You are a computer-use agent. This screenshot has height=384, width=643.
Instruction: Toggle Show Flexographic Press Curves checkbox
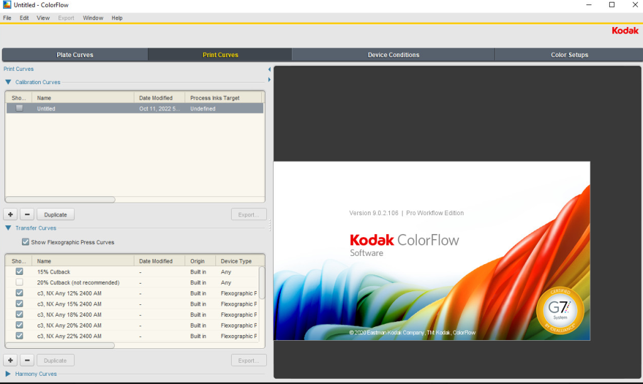pyautogui.click(x=26, y=242)
